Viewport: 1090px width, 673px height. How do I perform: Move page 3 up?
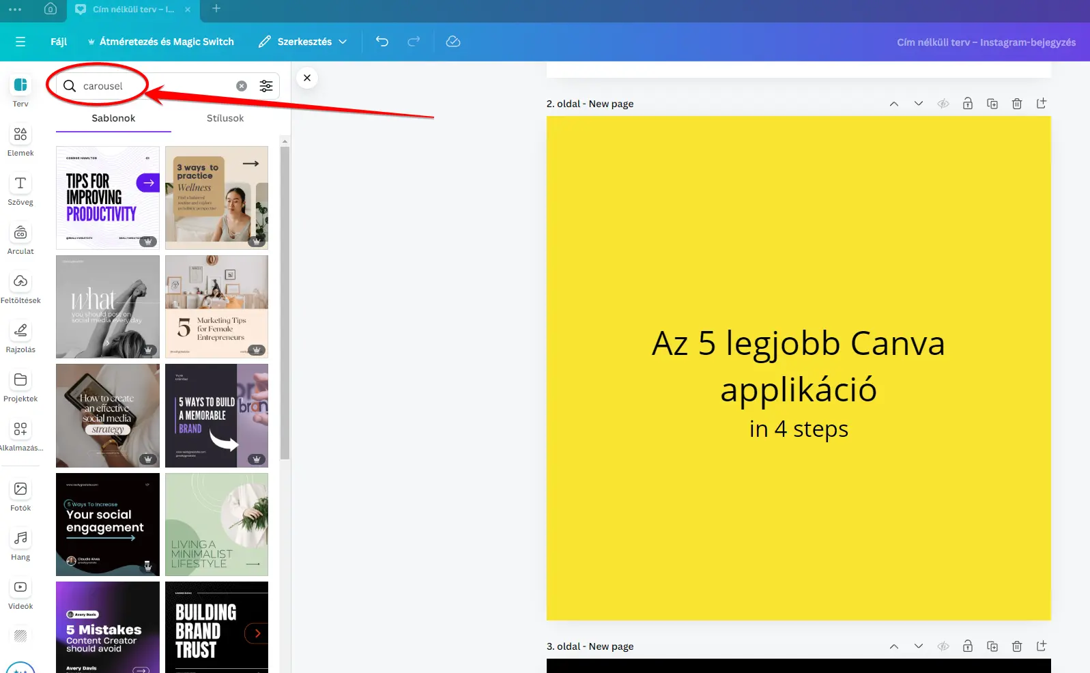click(x=894, y=646)
